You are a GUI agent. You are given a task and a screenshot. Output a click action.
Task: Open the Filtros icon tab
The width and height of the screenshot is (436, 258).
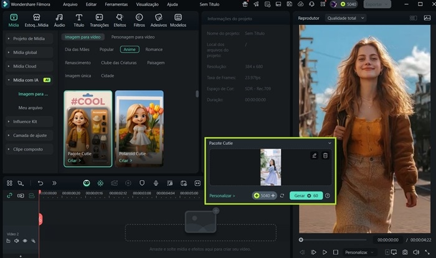[x=139, y=21]
